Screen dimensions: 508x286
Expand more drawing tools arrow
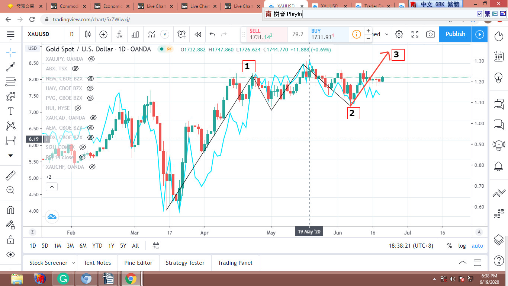tap(10, 155)
